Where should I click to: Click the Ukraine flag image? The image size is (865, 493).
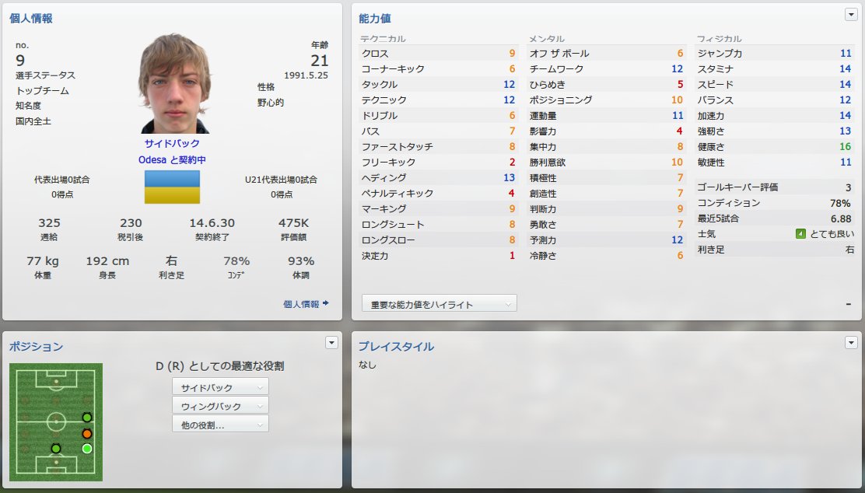[x=172, y=187]
